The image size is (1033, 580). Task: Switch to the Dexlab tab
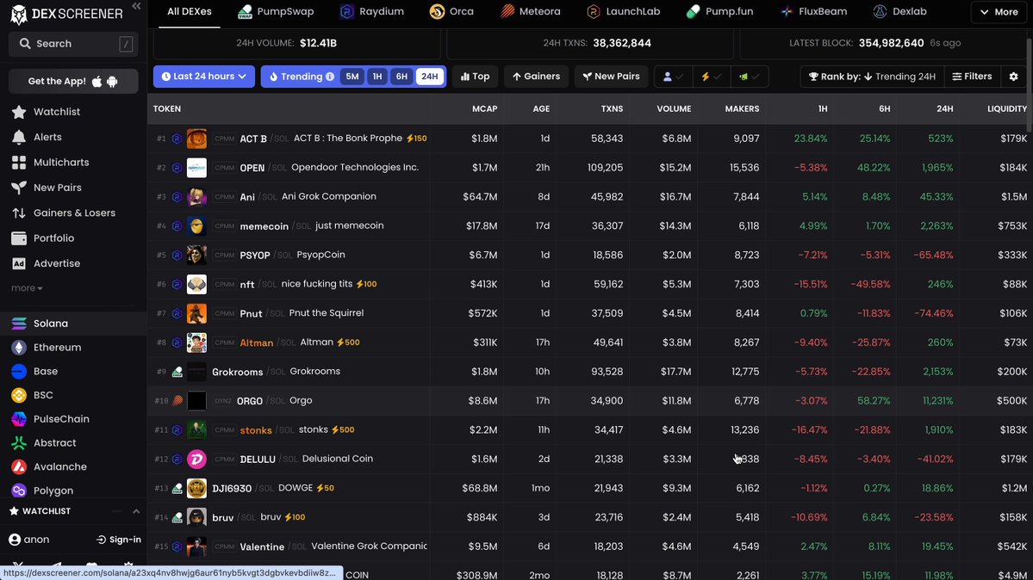click(900, 12)
